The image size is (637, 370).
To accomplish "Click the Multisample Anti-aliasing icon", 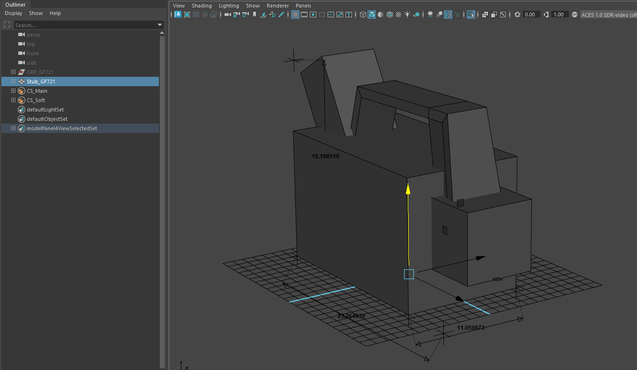I will [x=449, y=15].
